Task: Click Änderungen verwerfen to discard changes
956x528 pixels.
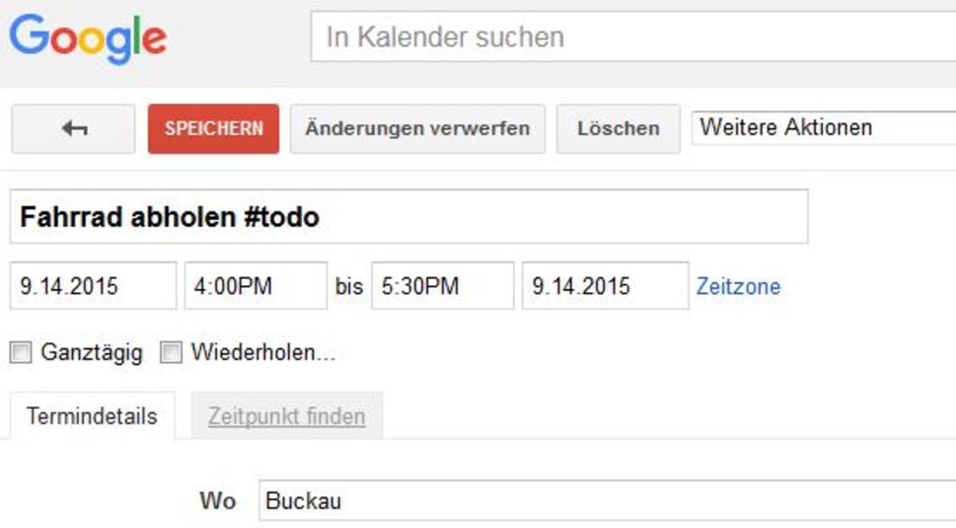Action: click(x=417, y=129)
